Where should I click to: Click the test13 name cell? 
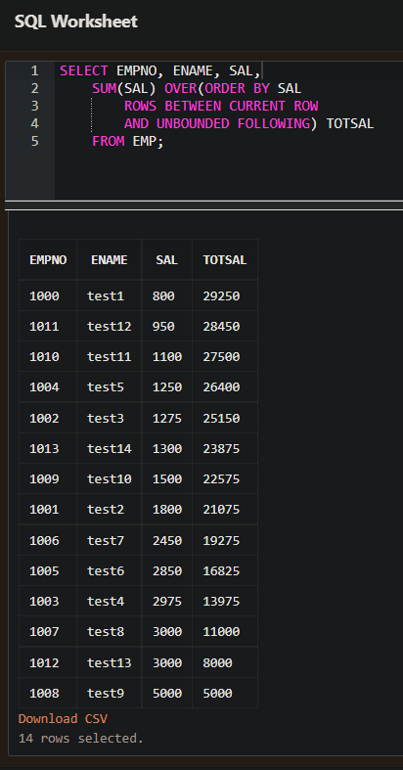point(109,662)
